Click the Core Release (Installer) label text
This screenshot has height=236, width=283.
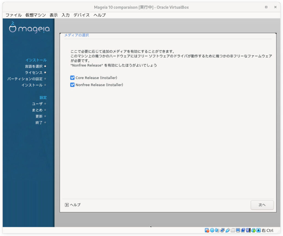point(96,78)
